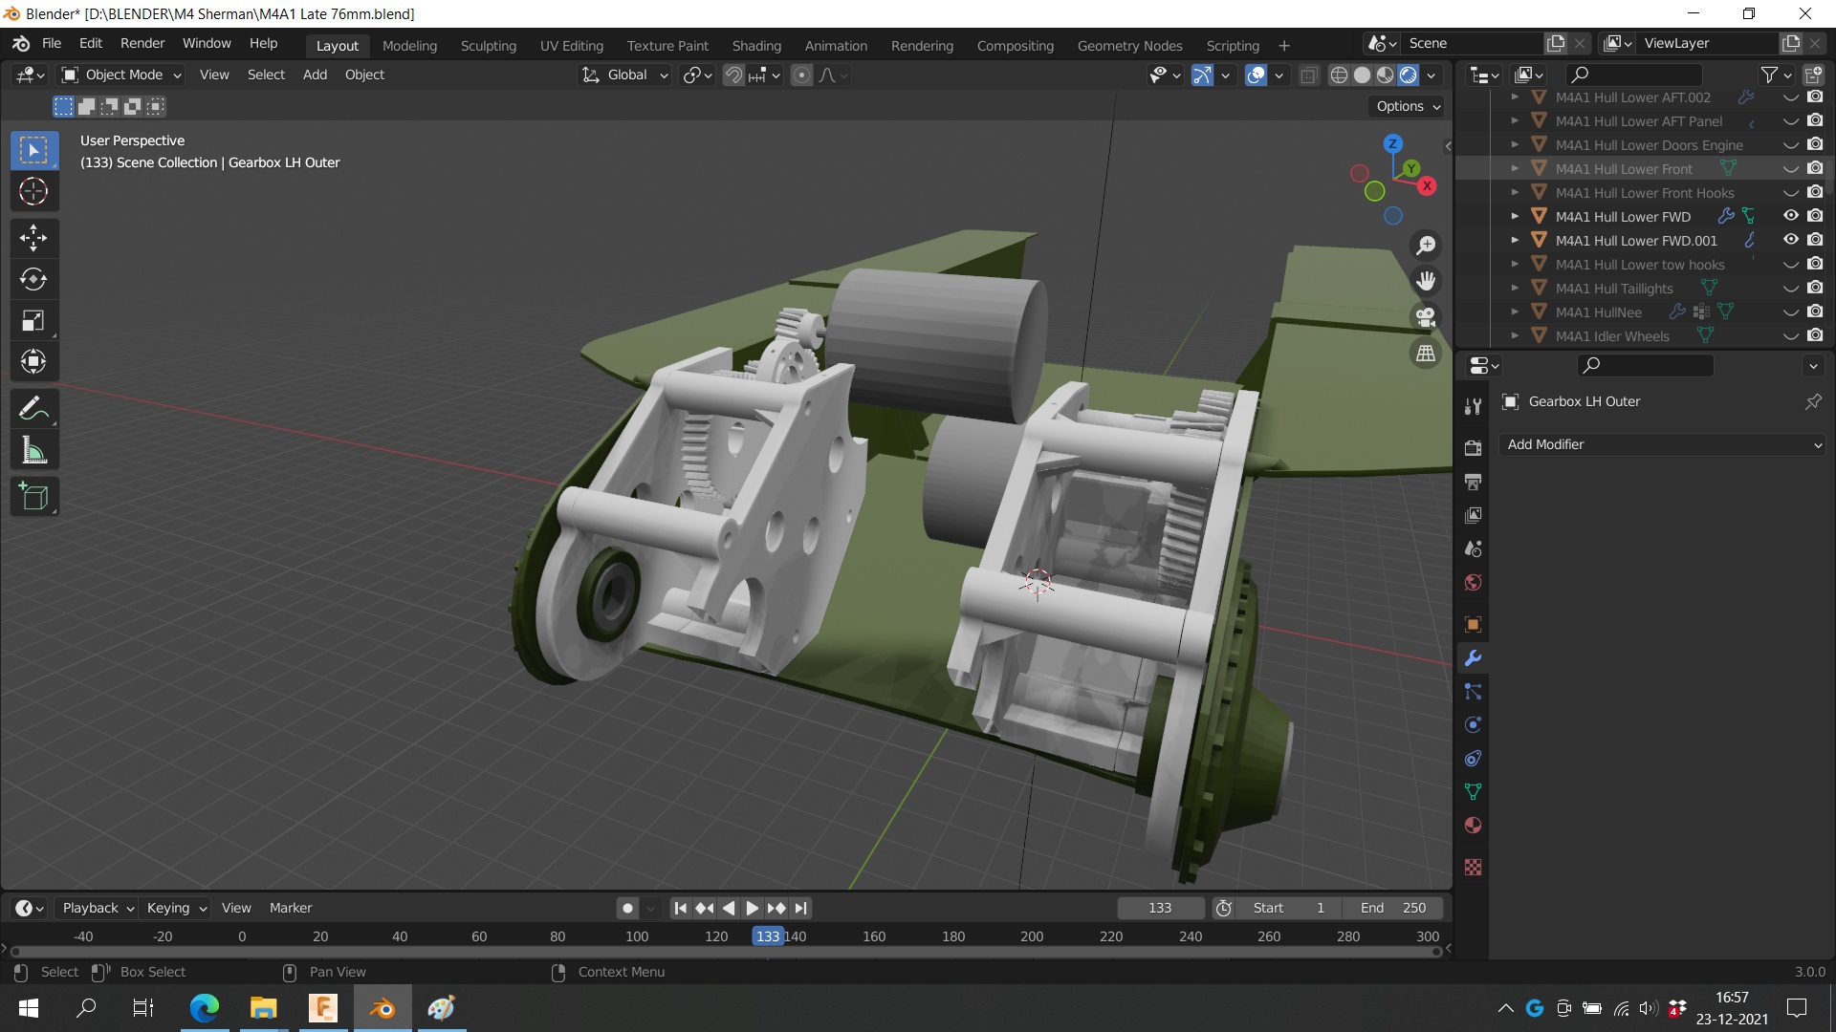
Task: Switch to the Sculpting workspace tab
Action: [x=488, y=45]
